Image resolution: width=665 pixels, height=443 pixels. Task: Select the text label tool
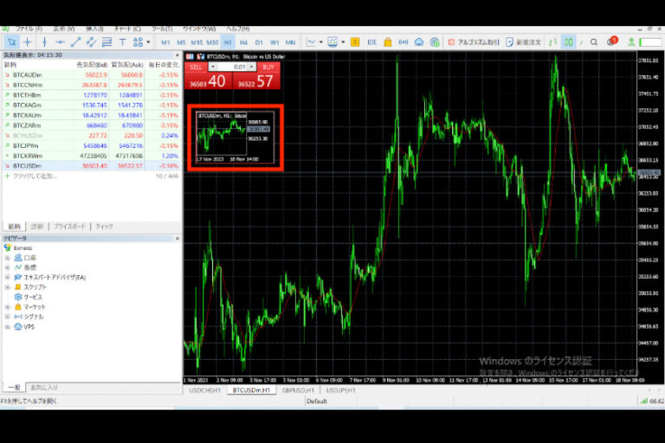tap(122, 42)
